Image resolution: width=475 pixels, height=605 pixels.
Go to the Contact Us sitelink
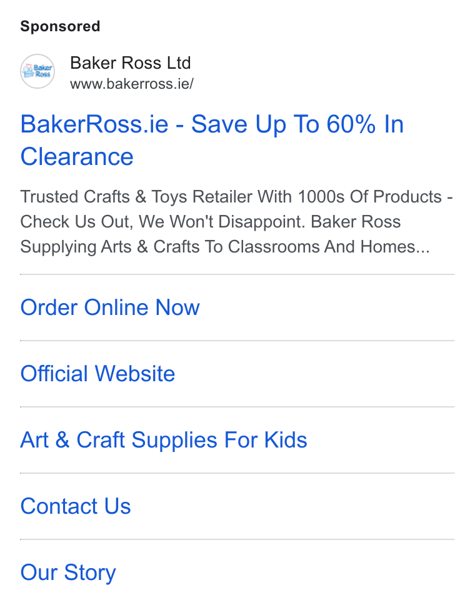point(76,506)
